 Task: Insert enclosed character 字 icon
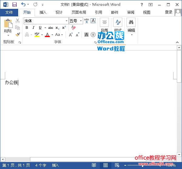tap(93, 35)
